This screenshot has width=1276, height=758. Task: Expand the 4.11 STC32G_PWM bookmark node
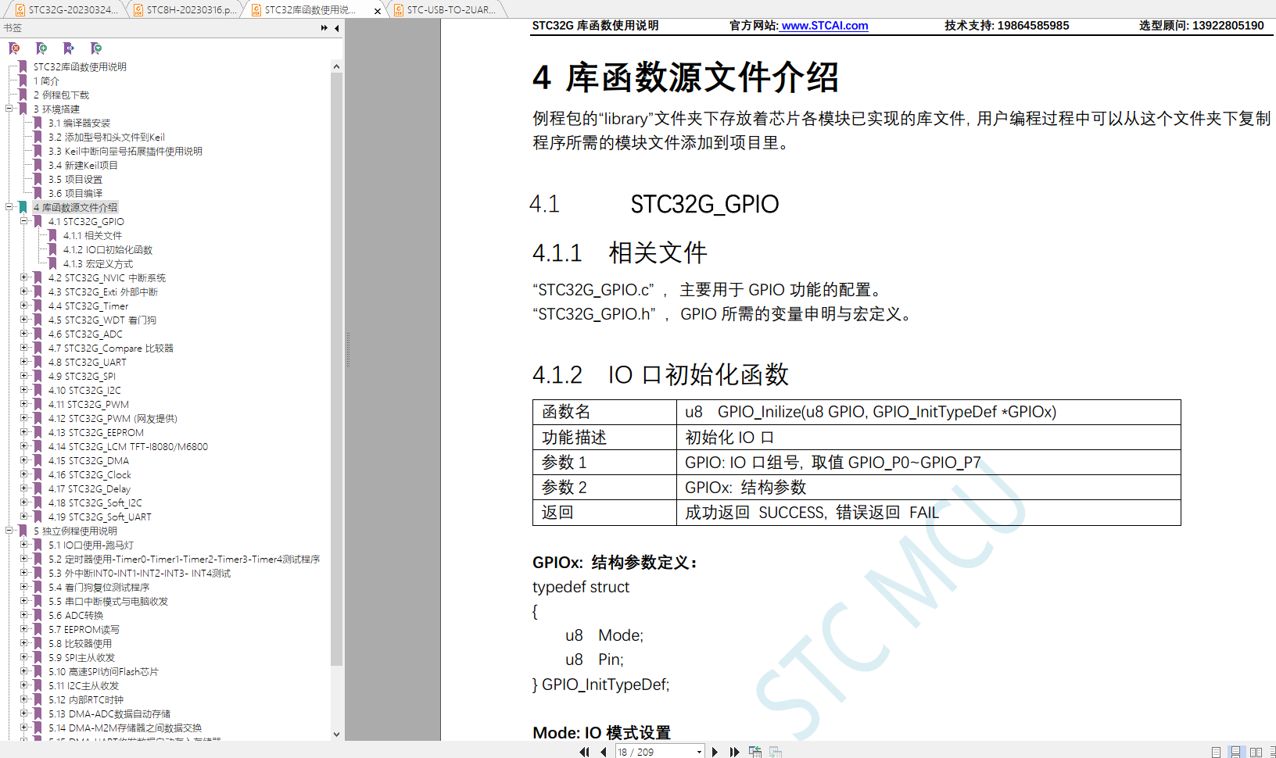[24, 405]
